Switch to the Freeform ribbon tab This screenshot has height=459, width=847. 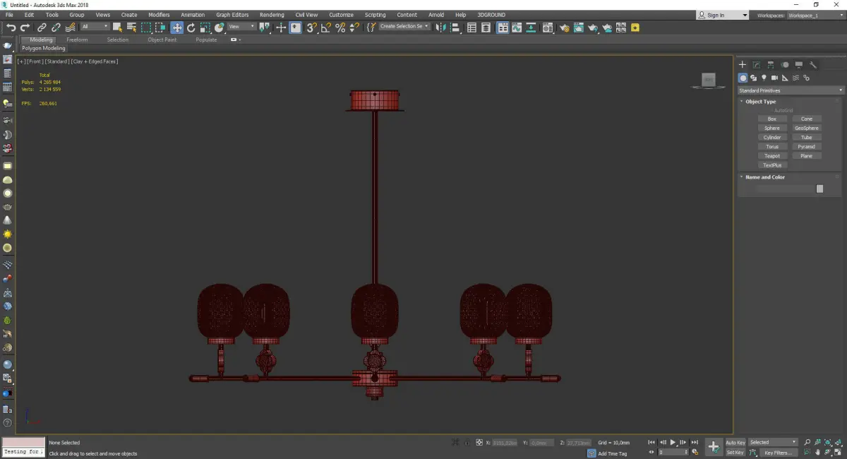click(77, 40)
